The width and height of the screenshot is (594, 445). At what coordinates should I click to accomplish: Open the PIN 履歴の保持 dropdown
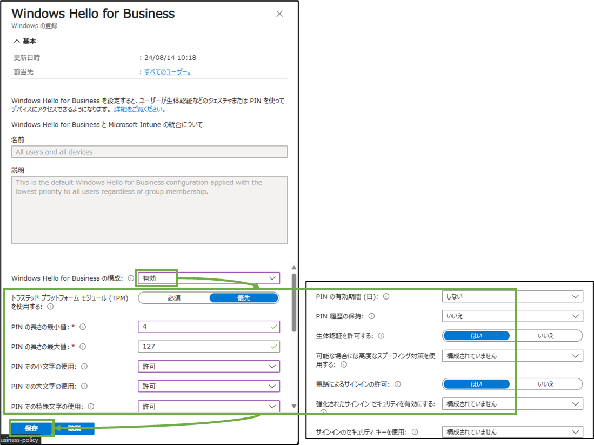click(x=512, y=316)
